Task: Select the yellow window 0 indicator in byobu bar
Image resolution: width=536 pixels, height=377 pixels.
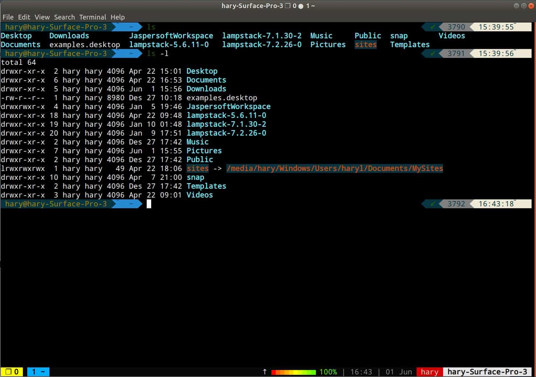Action: [x=11, y=372]
